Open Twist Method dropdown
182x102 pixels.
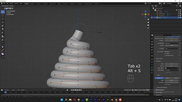coord(171,43)
